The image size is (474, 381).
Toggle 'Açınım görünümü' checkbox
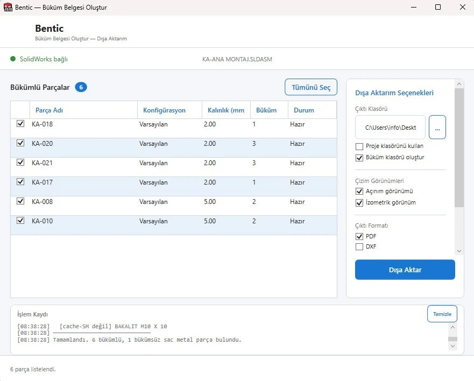pyautogui.click(x=359, y=192)
